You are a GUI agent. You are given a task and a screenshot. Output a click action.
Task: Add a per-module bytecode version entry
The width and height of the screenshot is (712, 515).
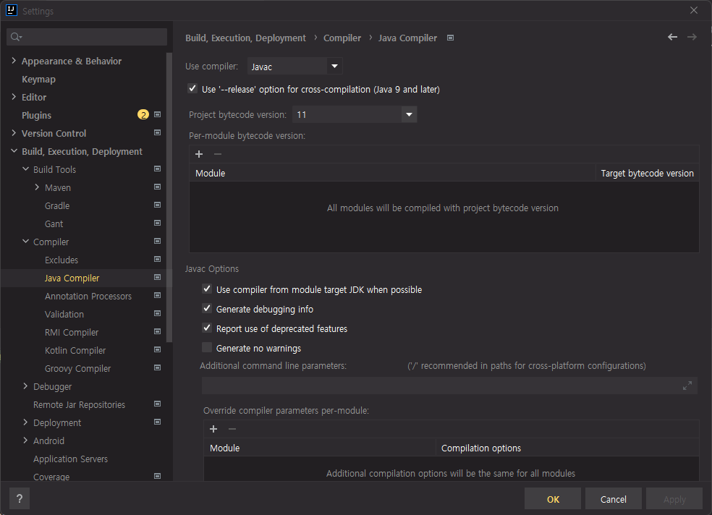coord(199,154)
